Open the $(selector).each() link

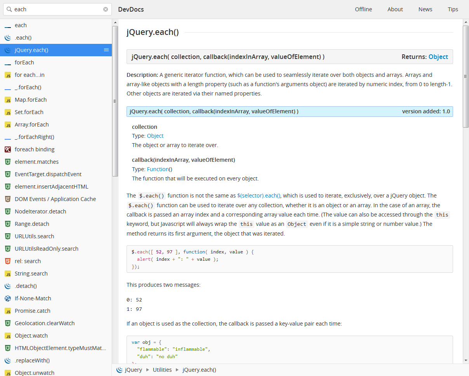(x=259, y=196)
